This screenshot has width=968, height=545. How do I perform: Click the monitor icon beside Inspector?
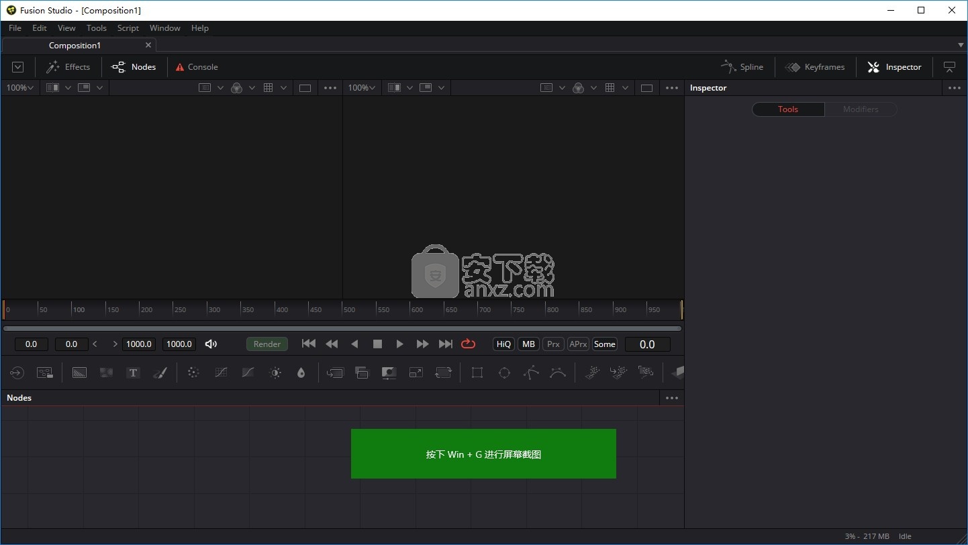(949, 67)
